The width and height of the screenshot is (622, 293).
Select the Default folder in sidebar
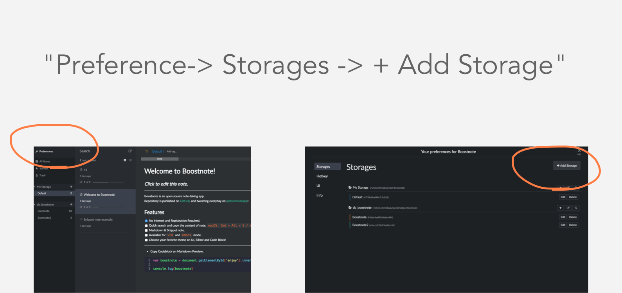click(54, 193)
